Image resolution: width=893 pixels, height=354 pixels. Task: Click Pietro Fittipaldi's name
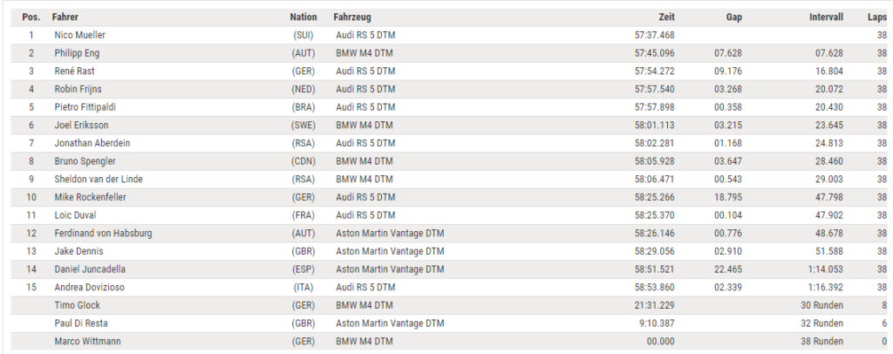[83, 107]
